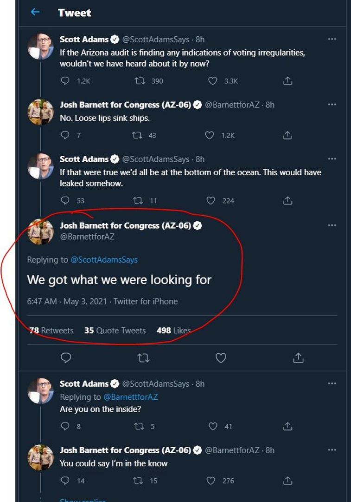Image resolution: width=351 pixels, height=502 pixels.
Task: Open the @BarnettforAZ mention in 'Replying to'
Action: tap(131, 397)
